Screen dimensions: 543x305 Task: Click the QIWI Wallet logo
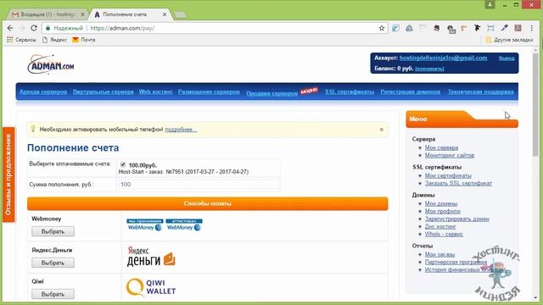click(151, 288)
